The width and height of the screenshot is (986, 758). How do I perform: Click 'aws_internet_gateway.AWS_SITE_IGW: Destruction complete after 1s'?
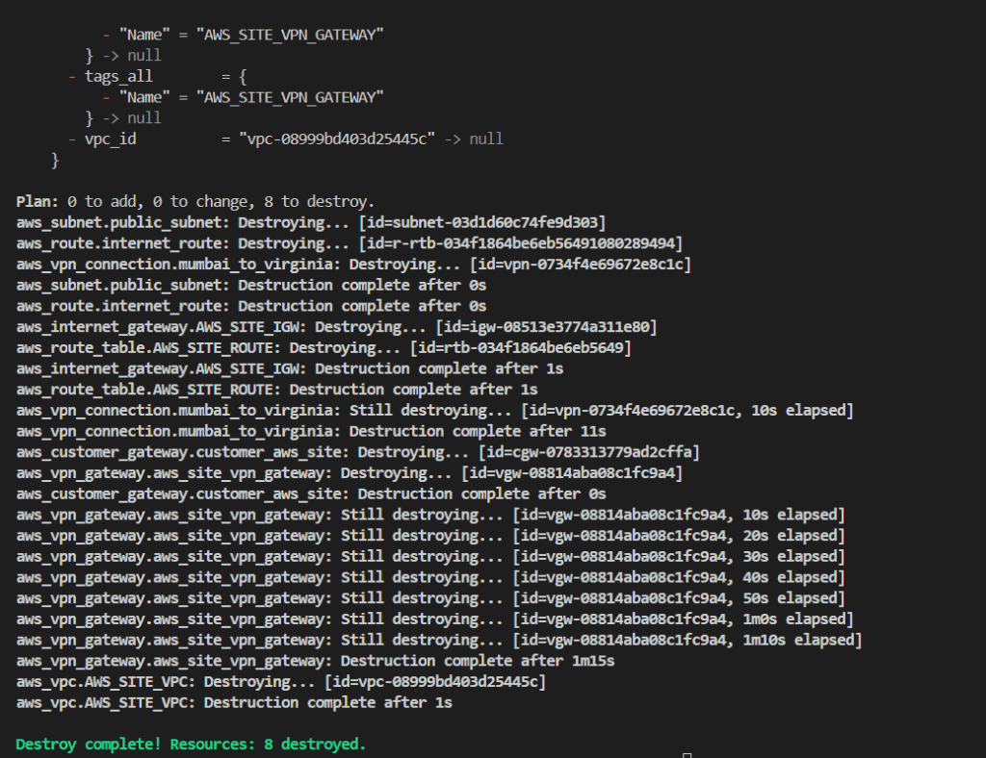click(x=289, y=368)
